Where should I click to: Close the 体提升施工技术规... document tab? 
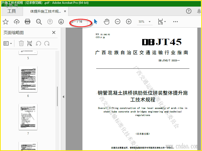click(65, 11)
